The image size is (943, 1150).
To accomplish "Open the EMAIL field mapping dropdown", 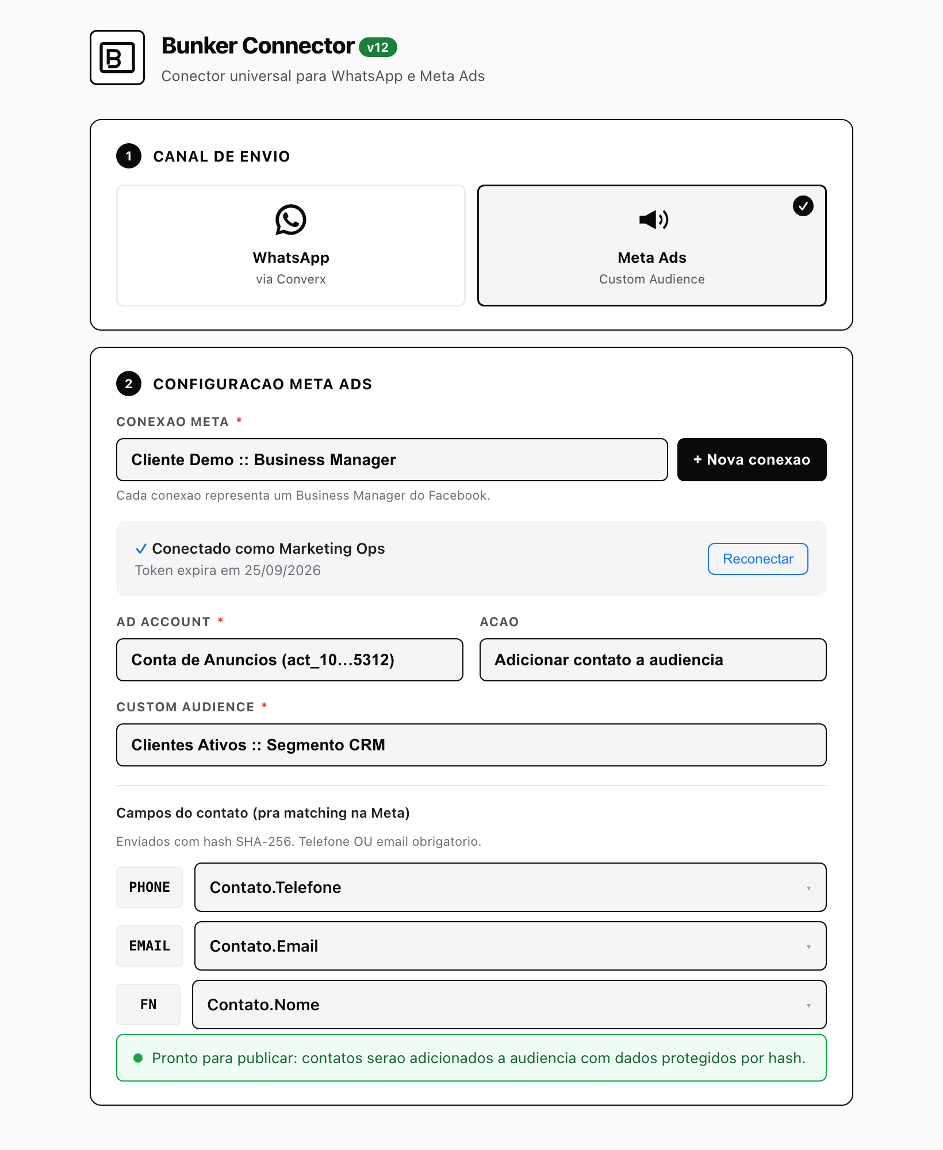I will [x=511, y=946].
